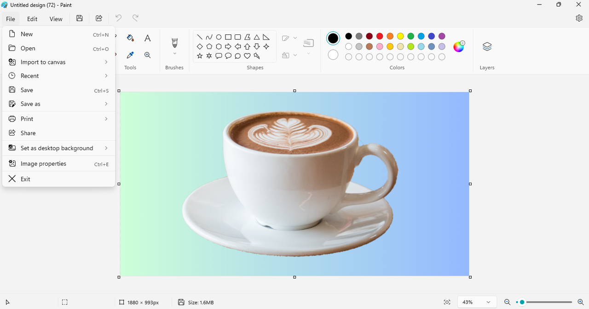This screenshot has height=309, width=589.
Task: Choose the Line shape
Action: pyautogui.click(x=200, y=37)
